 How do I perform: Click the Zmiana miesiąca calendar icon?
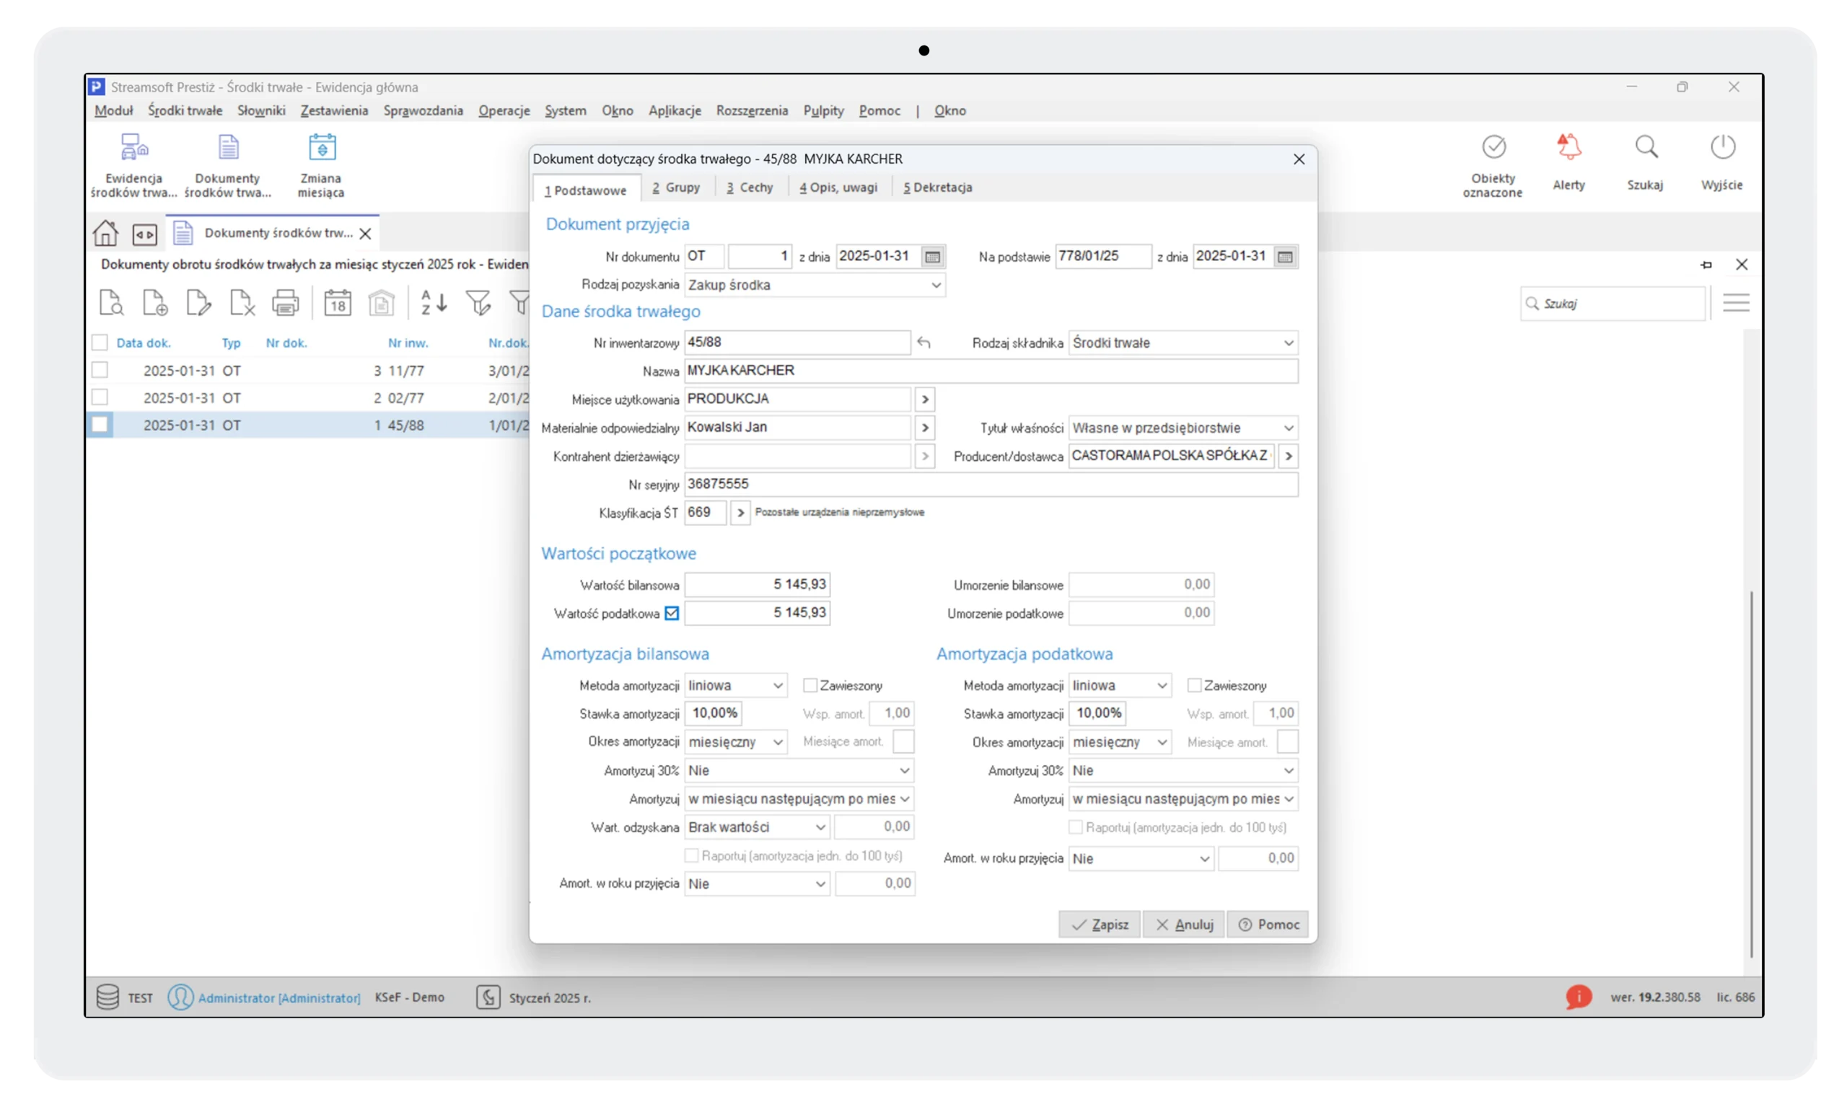tap(322, 148)
